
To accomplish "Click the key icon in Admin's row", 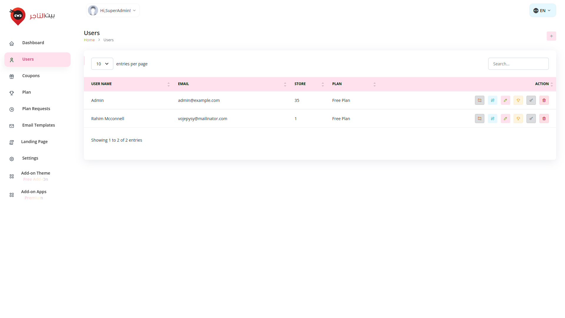I will (531, 100).
